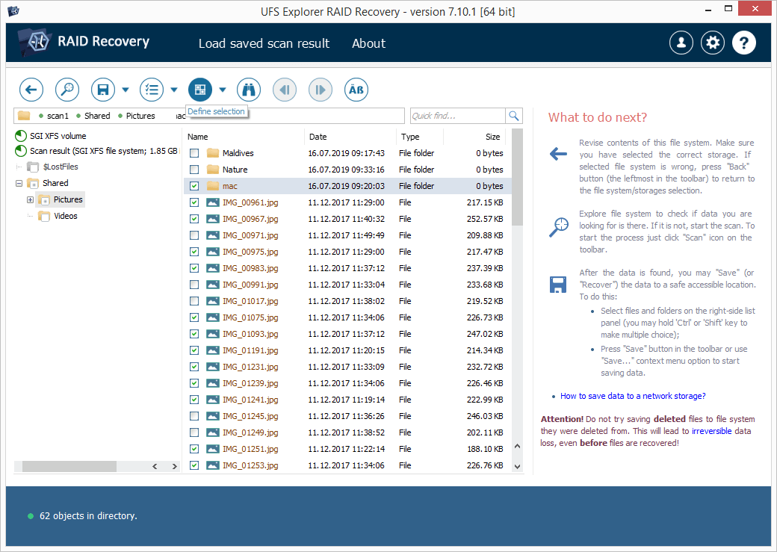Check the Nature folder checkbox

[x=194, y=170]
